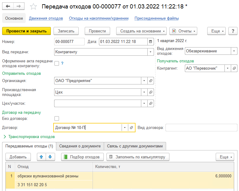Screen dimensions: 239x191
Task: Select the 6,000000 quantity cell
Action: [x=163, y=180]
